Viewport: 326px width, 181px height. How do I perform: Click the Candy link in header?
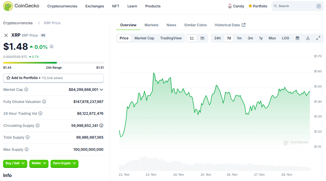(x=238, y=6)
